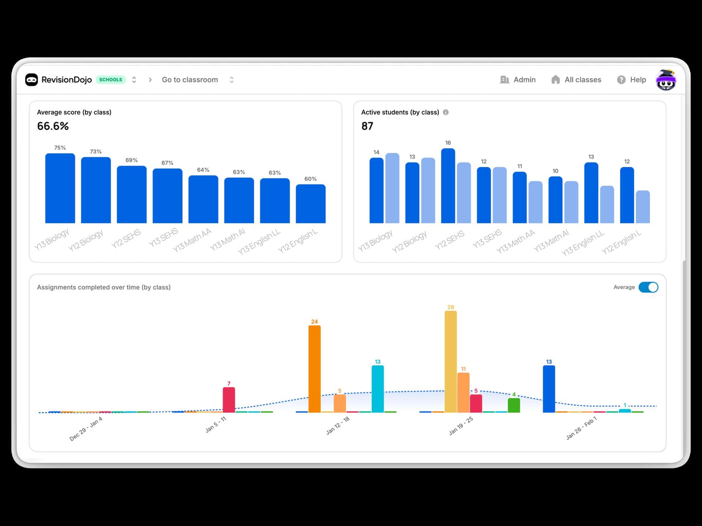Expand the Schools switcher up-down chevrons
702x526 pixels.
click(134, 80)
